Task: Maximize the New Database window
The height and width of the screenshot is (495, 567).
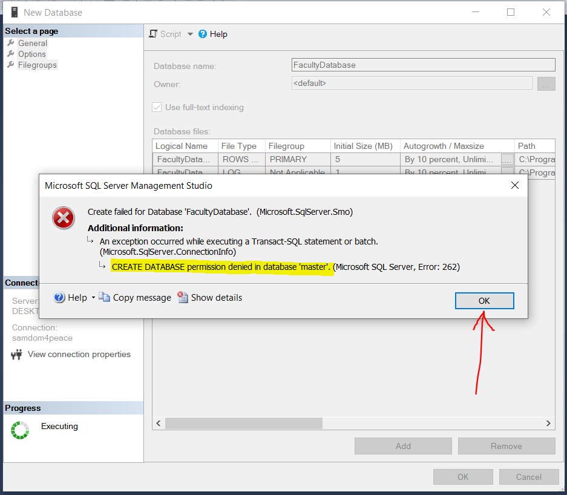Action: [511, 12]
